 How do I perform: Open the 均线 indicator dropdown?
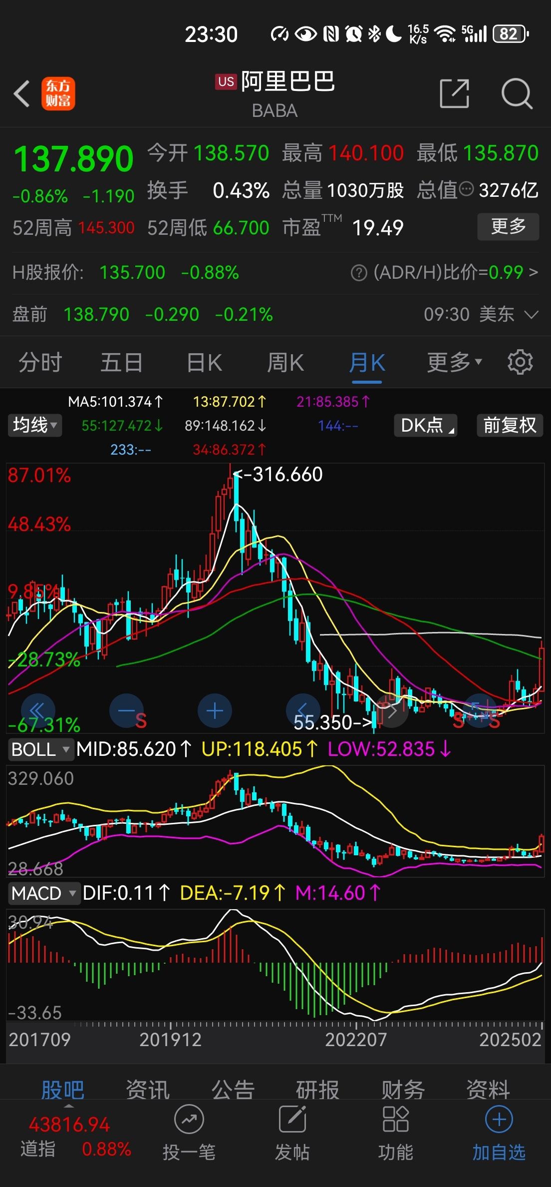tap(34, 426)
